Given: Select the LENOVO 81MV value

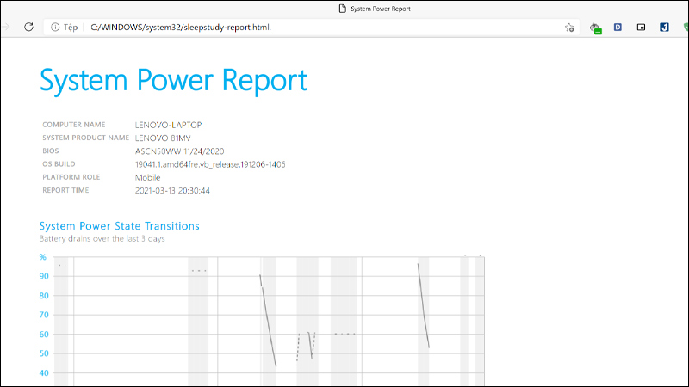Looking at the screenshot, I should (x=163, y=138).
